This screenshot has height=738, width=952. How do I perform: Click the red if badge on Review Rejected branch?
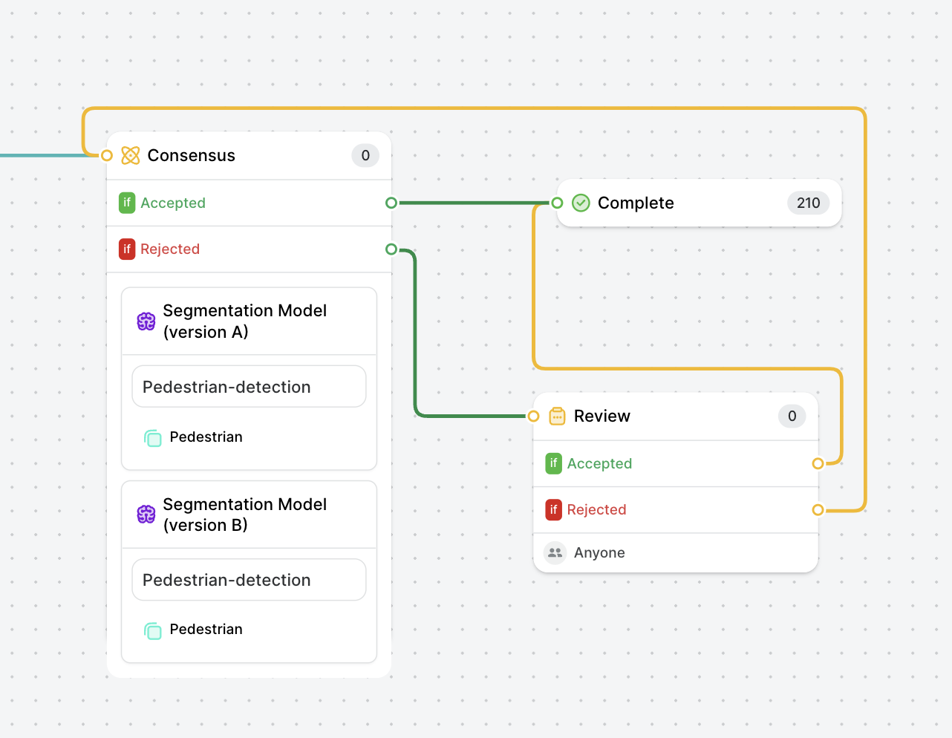pos(553,510)
